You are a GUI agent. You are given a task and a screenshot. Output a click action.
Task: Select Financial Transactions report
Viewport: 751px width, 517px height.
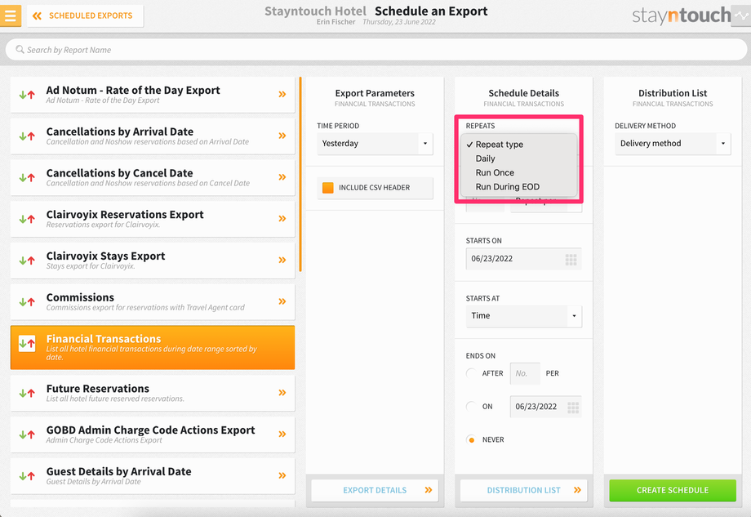click(153, 347)
